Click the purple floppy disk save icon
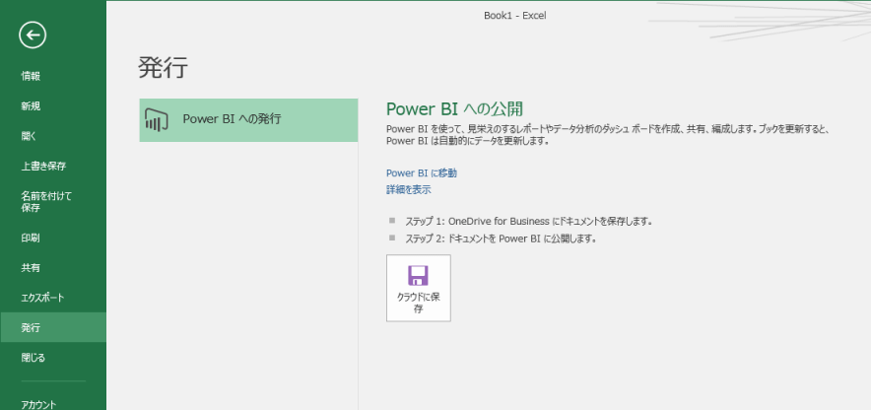Screen dimensions: 871x410 [x=418, y=276]
